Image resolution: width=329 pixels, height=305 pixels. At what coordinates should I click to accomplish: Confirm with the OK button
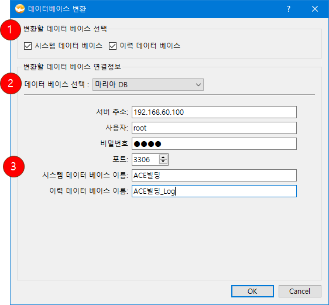click(x=252, y=291)
